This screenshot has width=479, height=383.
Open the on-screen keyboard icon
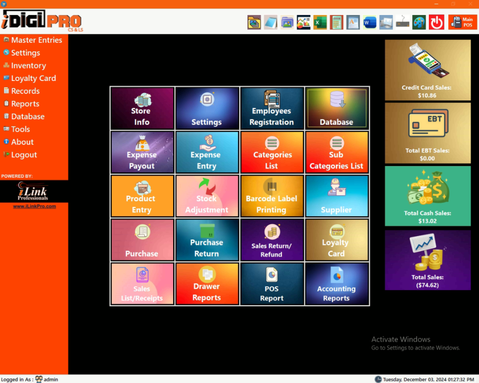point(403,22)
